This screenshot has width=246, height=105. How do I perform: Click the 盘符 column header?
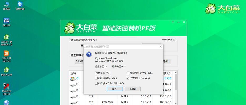click(x=73, y=73)
